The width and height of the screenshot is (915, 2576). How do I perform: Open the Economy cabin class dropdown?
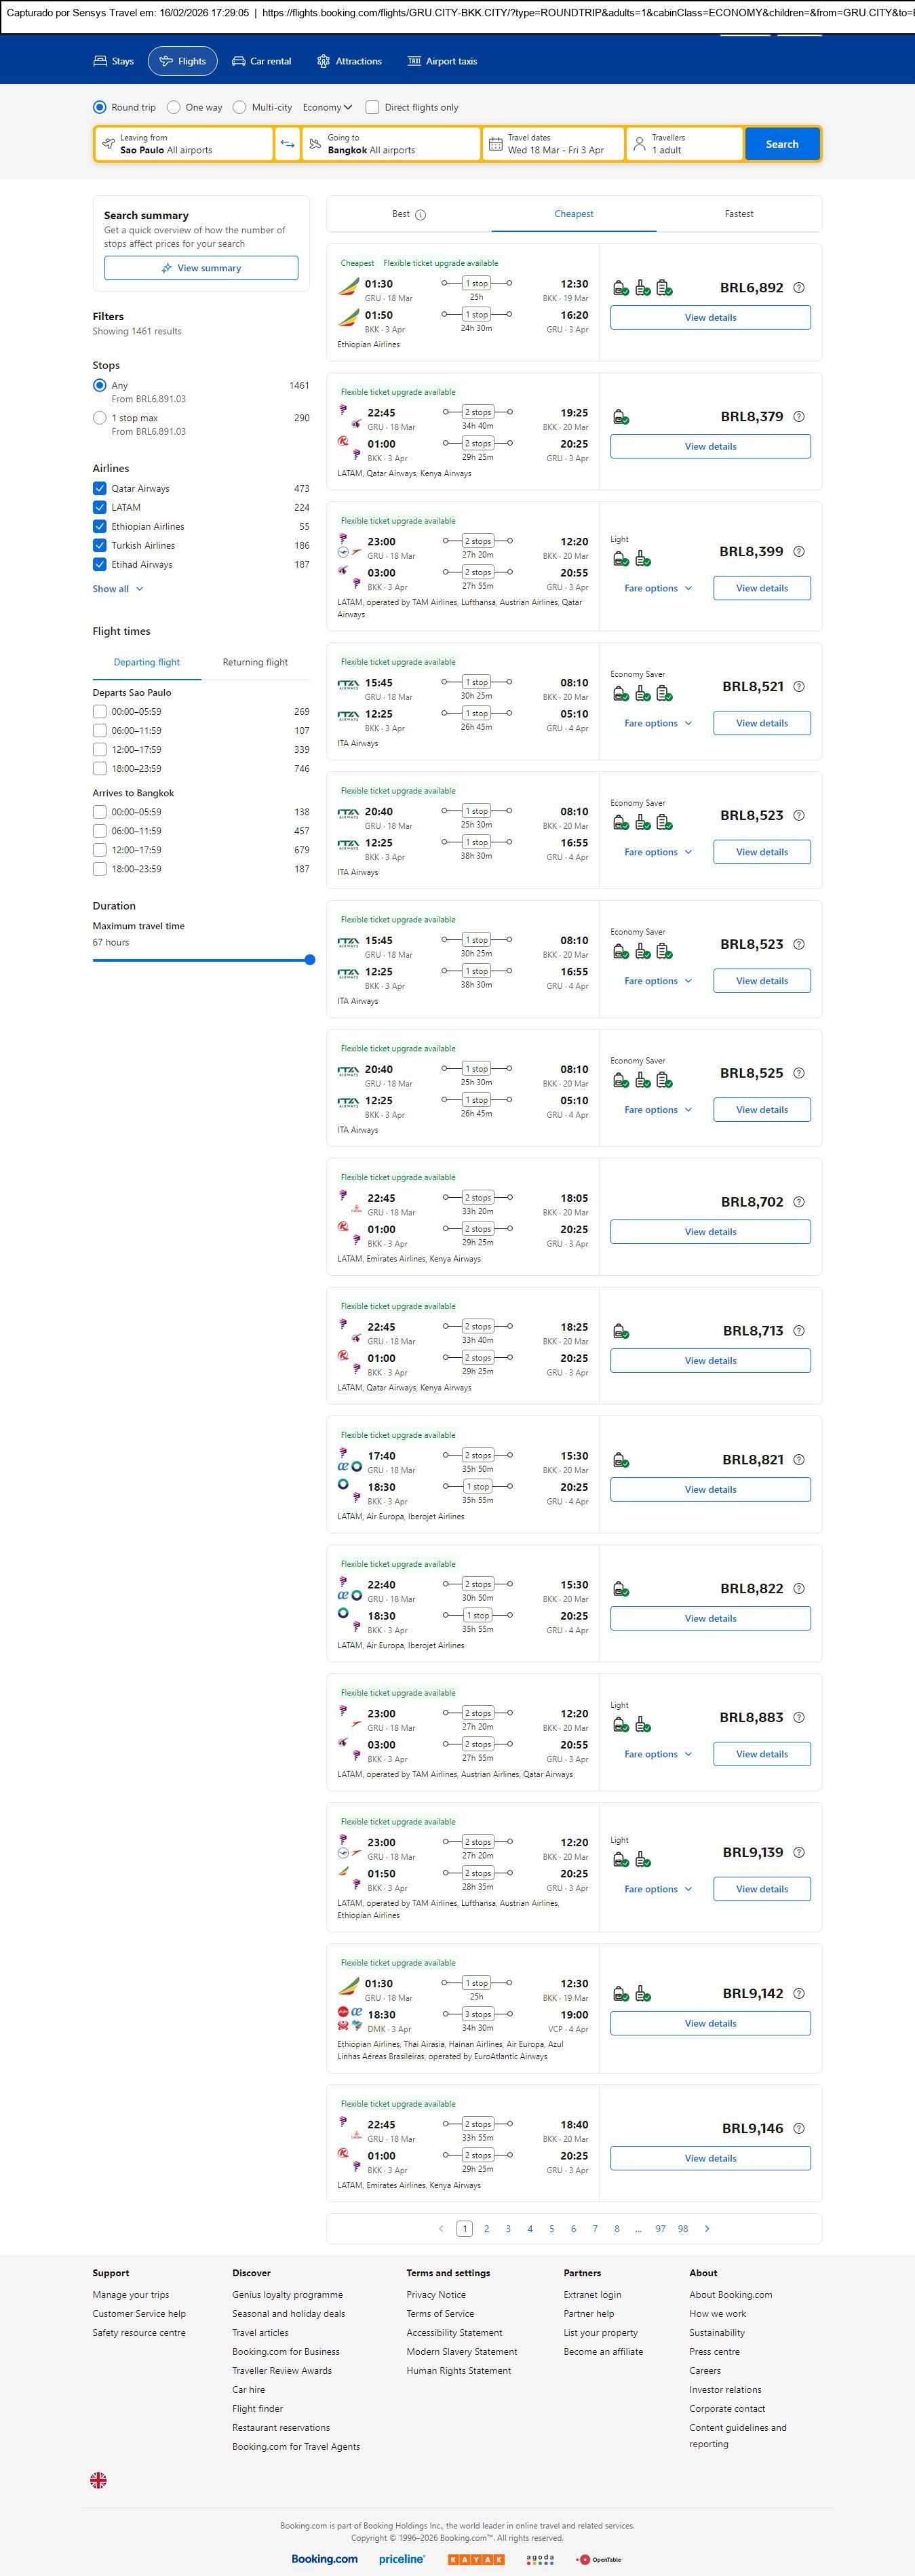327,107
